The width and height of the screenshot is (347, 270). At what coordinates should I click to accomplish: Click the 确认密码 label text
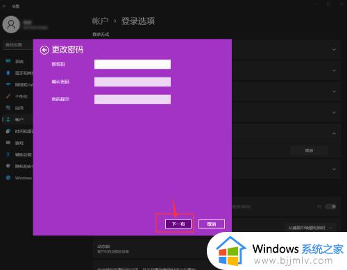(60, 82)
